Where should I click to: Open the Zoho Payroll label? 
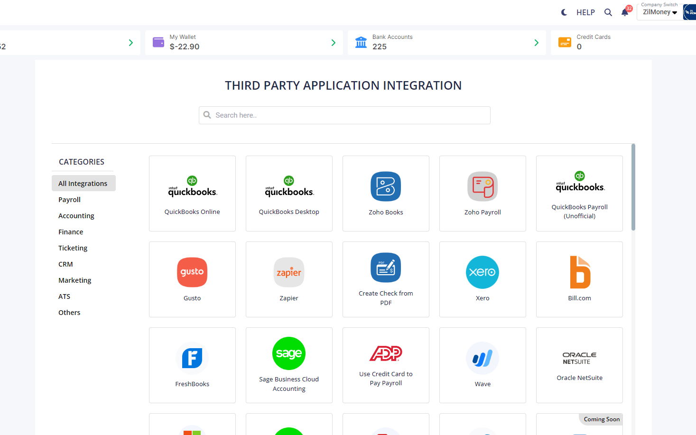point(483,213)
